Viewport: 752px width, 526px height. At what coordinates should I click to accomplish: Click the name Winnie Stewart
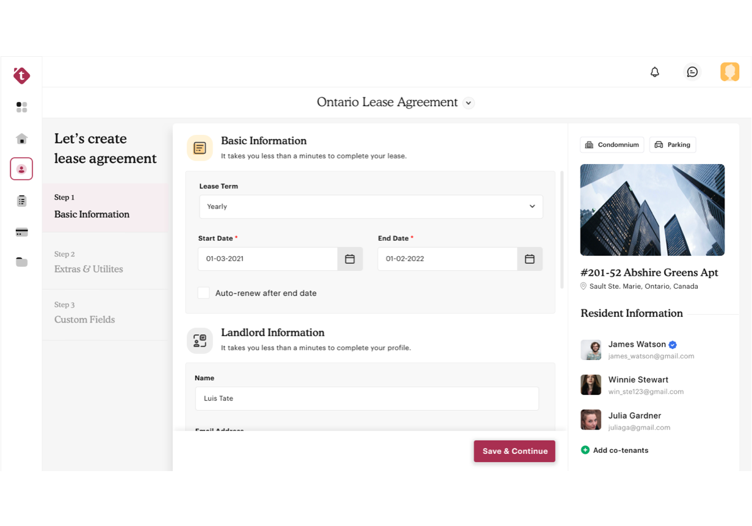638,380
